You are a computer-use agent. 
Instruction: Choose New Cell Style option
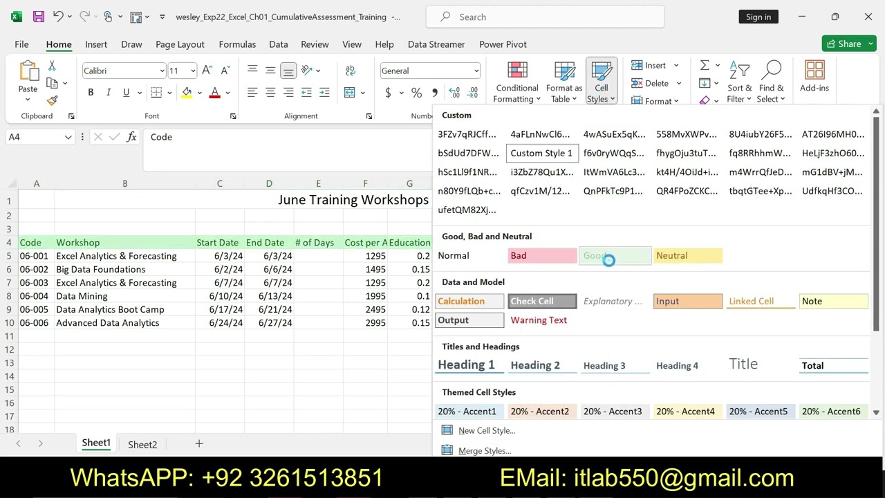point(487,430)
